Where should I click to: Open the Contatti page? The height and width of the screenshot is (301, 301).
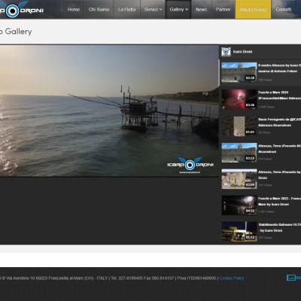click(284, 9)
